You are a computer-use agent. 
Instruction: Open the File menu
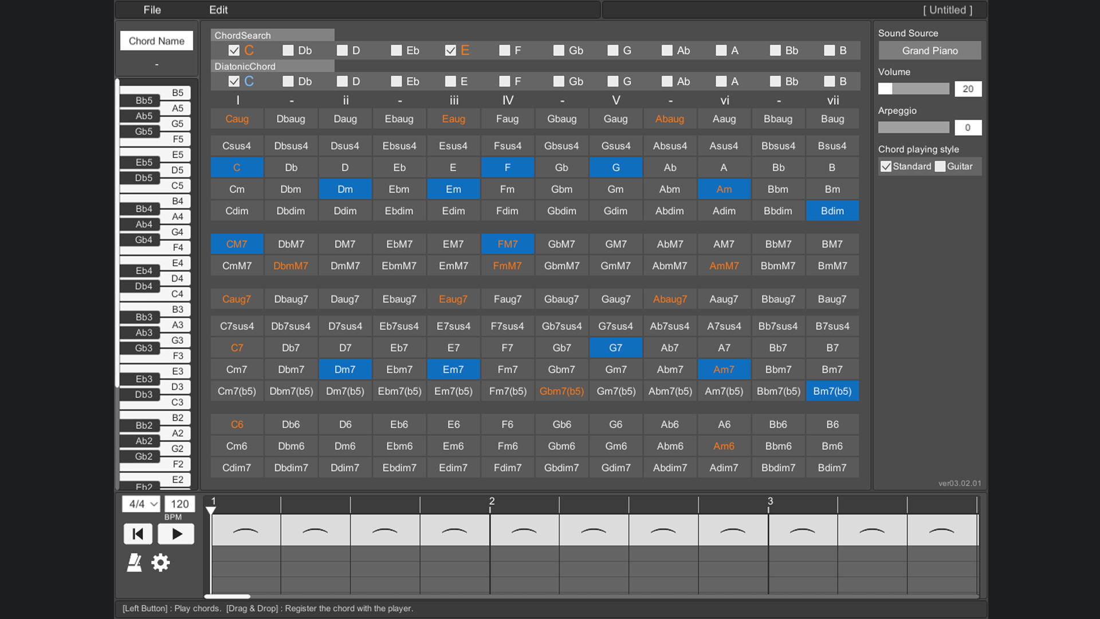click(x=151, y=10)
